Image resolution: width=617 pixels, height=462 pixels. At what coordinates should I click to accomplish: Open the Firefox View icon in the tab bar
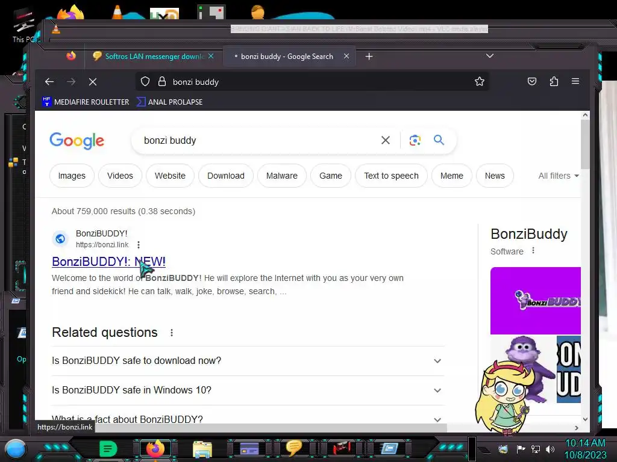tap(71, 56)
